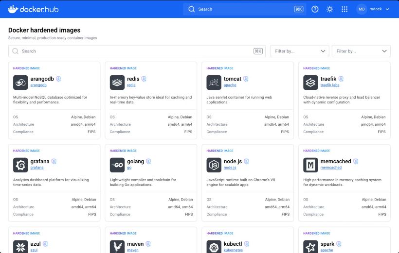Select the memcached card title
The image size is (399, 253).
coord(336,161)
